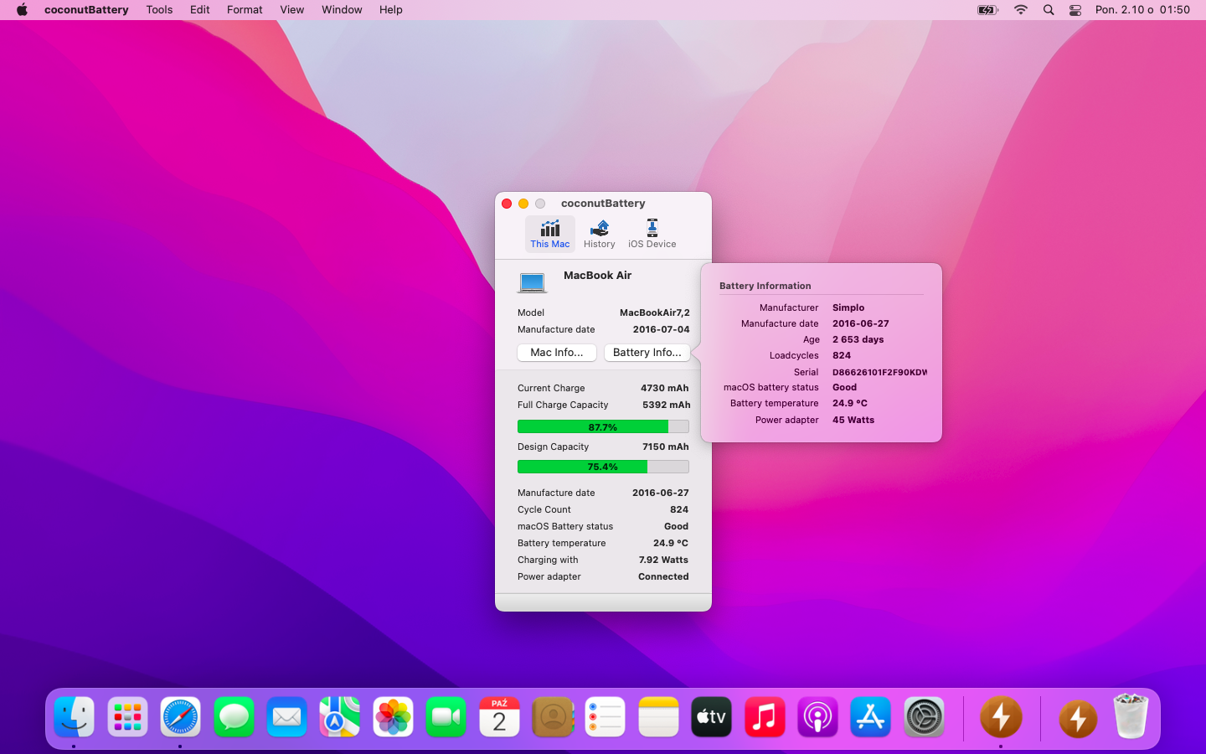Open App Store from the Dock
The height and width of the screenshot is (754, 1206).
[871, 717]
